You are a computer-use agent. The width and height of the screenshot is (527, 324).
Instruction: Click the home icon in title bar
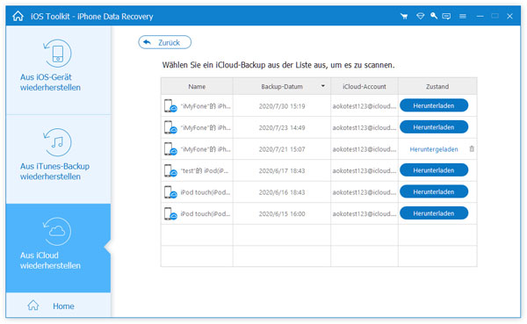pyautogui.click(x=18, y=16)
